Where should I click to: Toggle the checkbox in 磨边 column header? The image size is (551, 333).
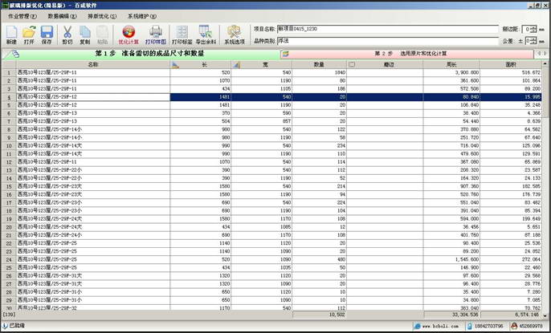pos(352,64)
